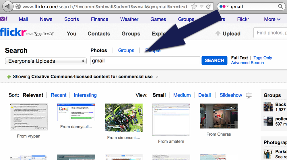Click the Yahoo Y! logo

[x=4, y=19]
